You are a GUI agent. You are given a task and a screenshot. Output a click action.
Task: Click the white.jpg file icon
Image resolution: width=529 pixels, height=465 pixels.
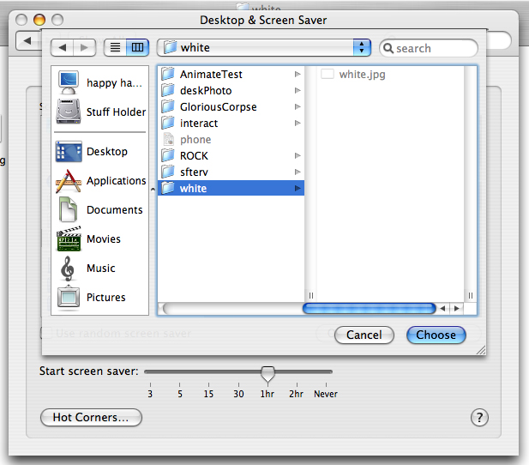click(x=328, y=74)
